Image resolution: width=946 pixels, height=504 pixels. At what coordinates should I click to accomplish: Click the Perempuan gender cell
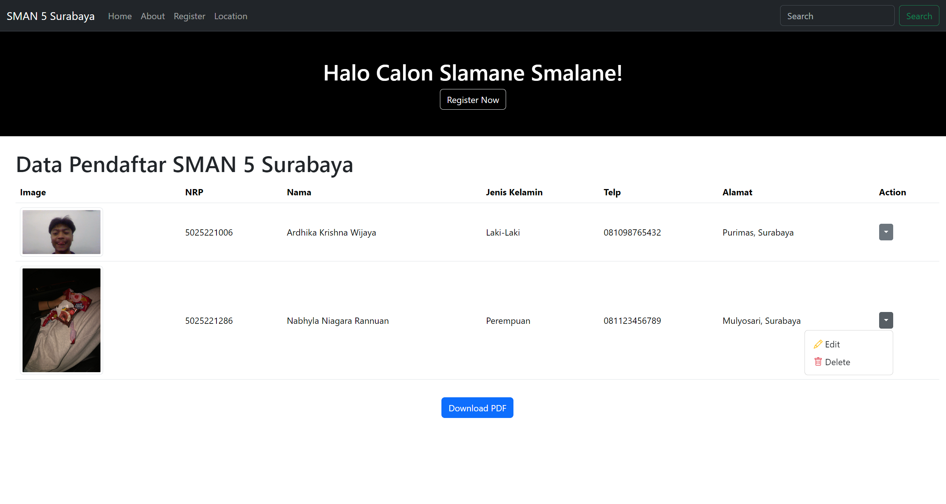pyautogui.click(x=508, y=320)
